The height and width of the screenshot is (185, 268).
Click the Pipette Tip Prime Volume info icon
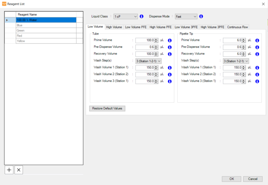tap(257, 40)
